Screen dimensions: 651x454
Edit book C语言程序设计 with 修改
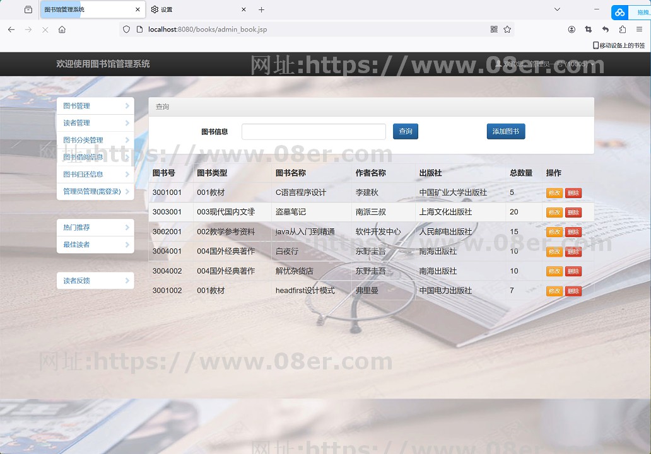[554, 192]
